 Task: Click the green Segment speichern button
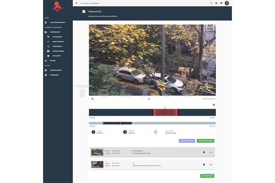coord(206,141)
